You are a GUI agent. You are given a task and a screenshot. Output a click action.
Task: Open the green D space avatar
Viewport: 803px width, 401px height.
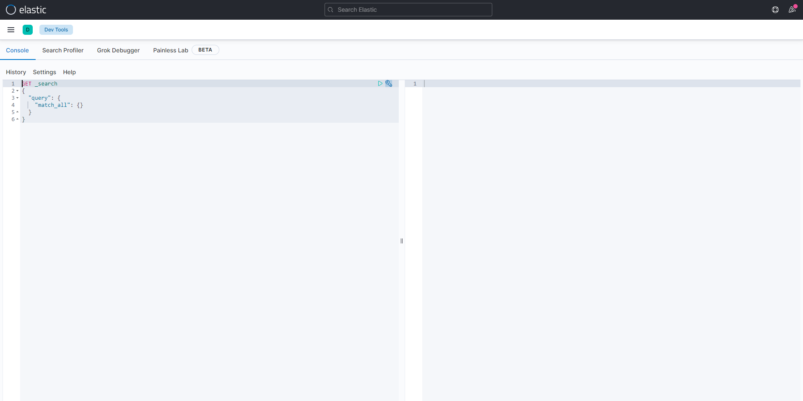(x=28, y=30)
